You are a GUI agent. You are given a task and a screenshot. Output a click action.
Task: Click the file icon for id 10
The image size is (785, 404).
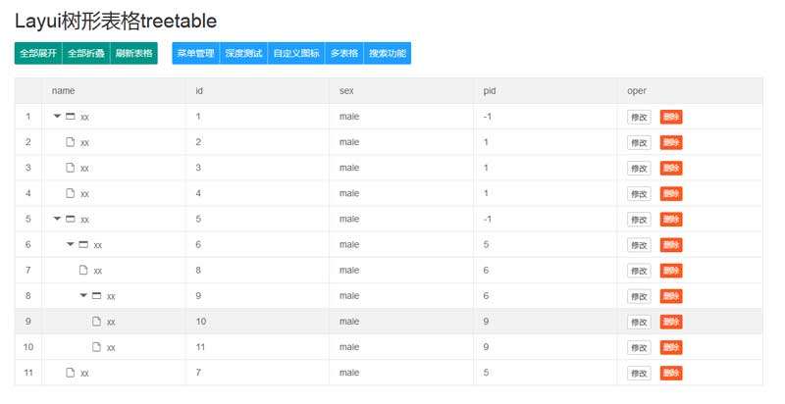[96, 321]
